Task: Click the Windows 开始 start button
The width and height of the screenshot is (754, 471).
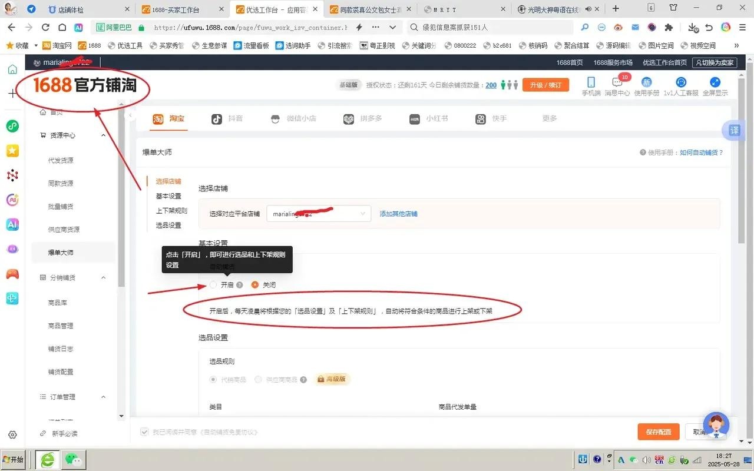Action: (x=14, y=459)
